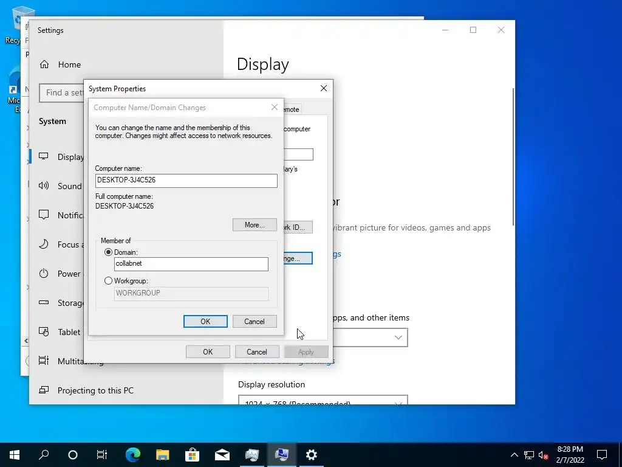
Task: Confirm with OK in Computer Name/Domain Changes dialog
Action: pos(205,321)
